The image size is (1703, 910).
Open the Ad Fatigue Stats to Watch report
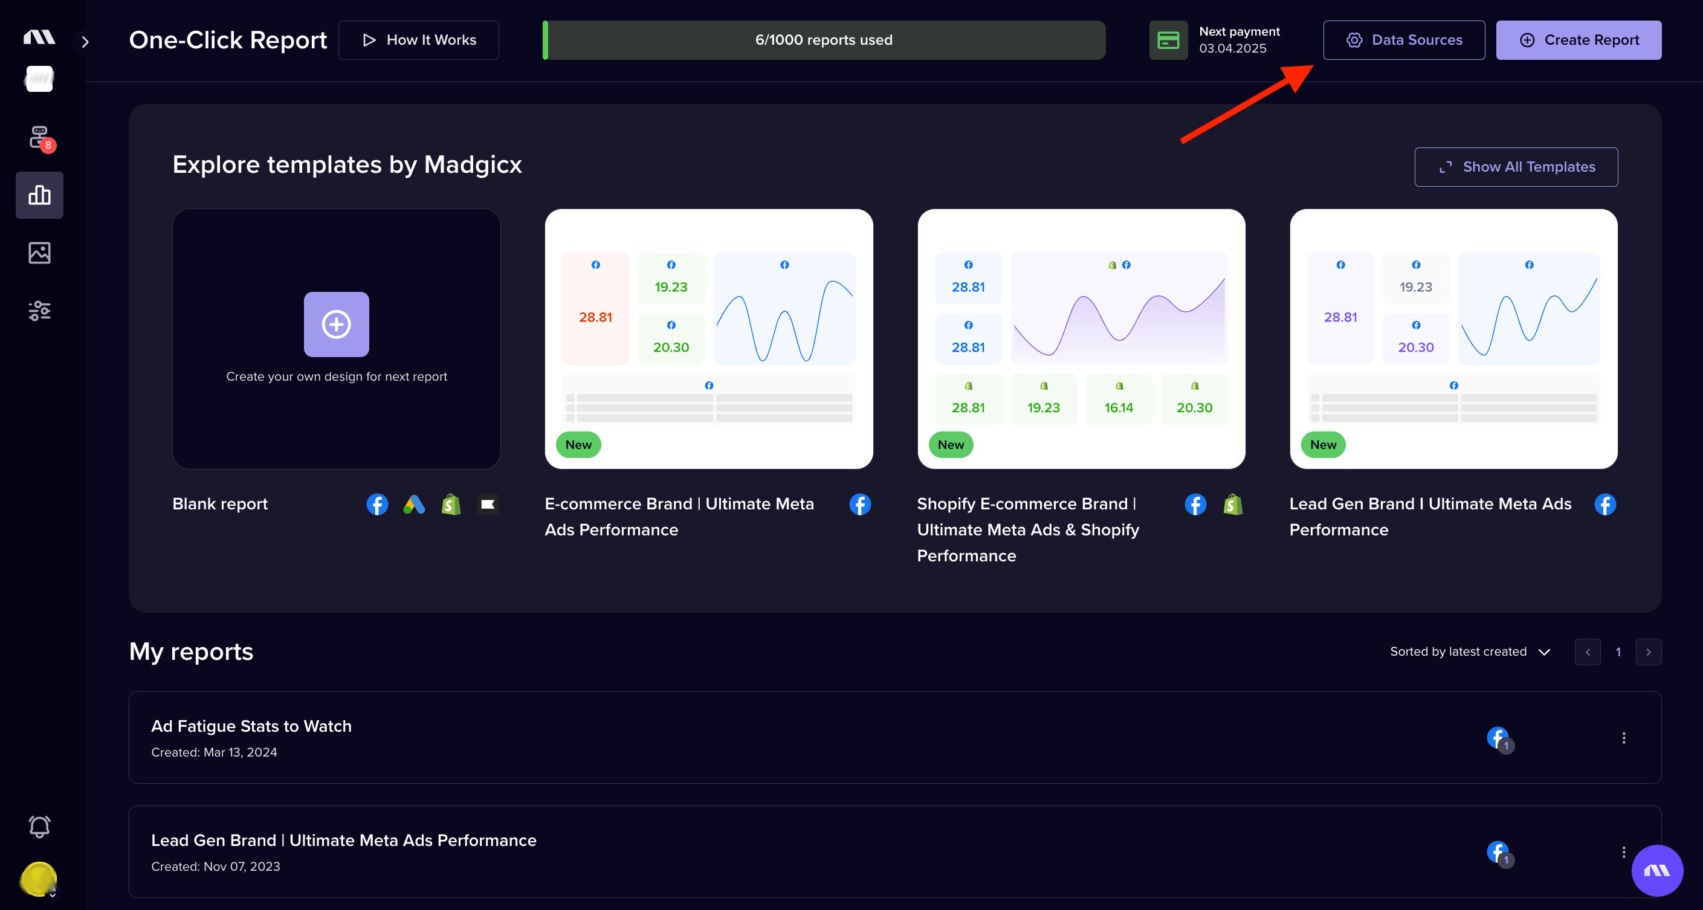(x=894, y=738)
